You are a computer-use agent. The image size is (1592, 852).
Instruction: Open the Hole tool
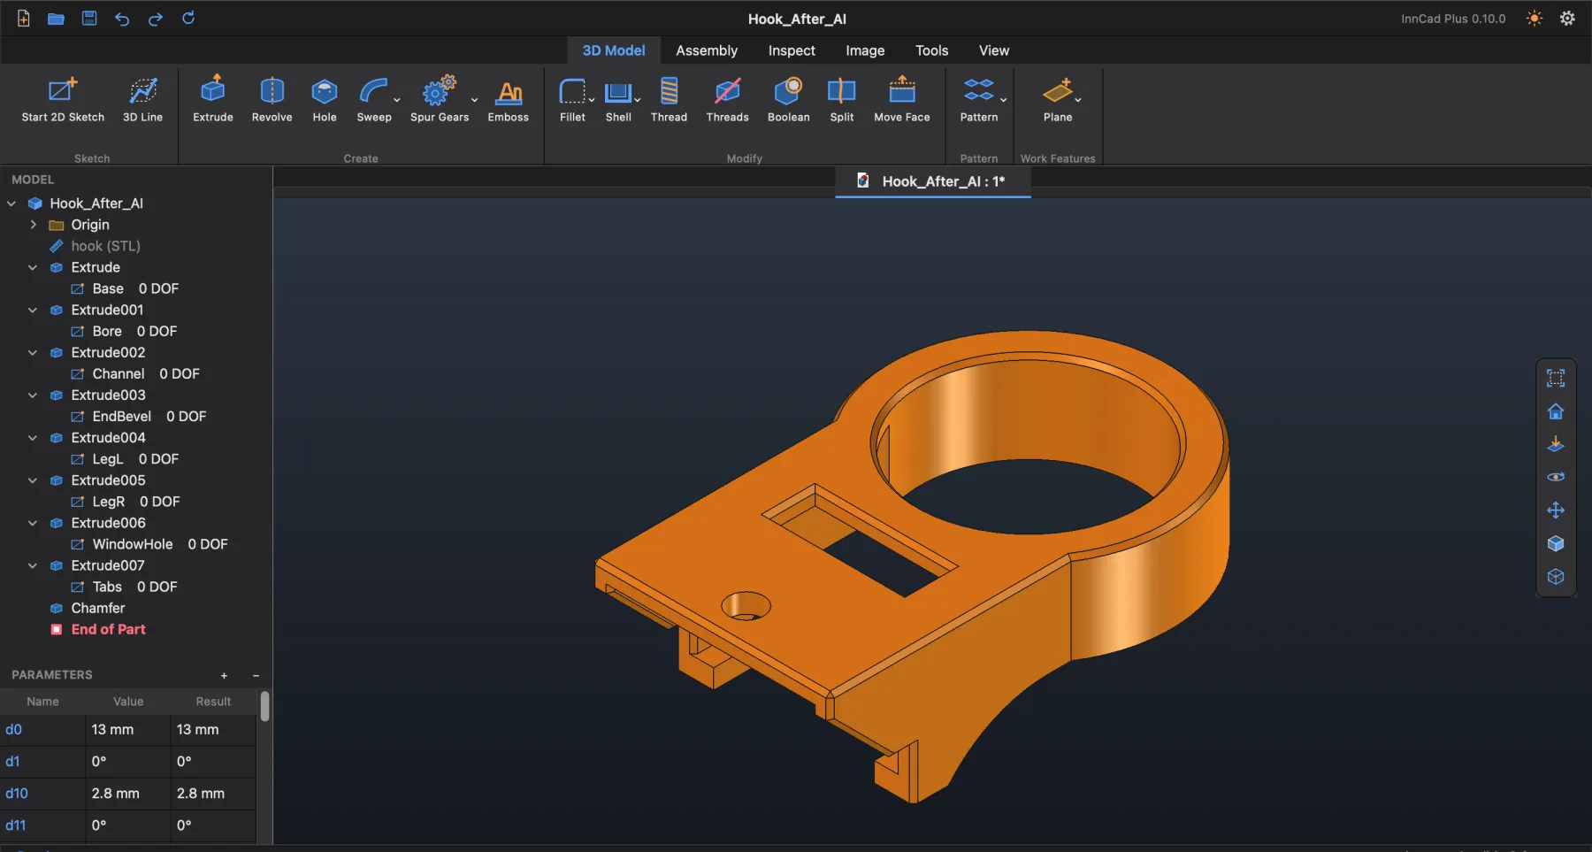[x=325, y=99]
